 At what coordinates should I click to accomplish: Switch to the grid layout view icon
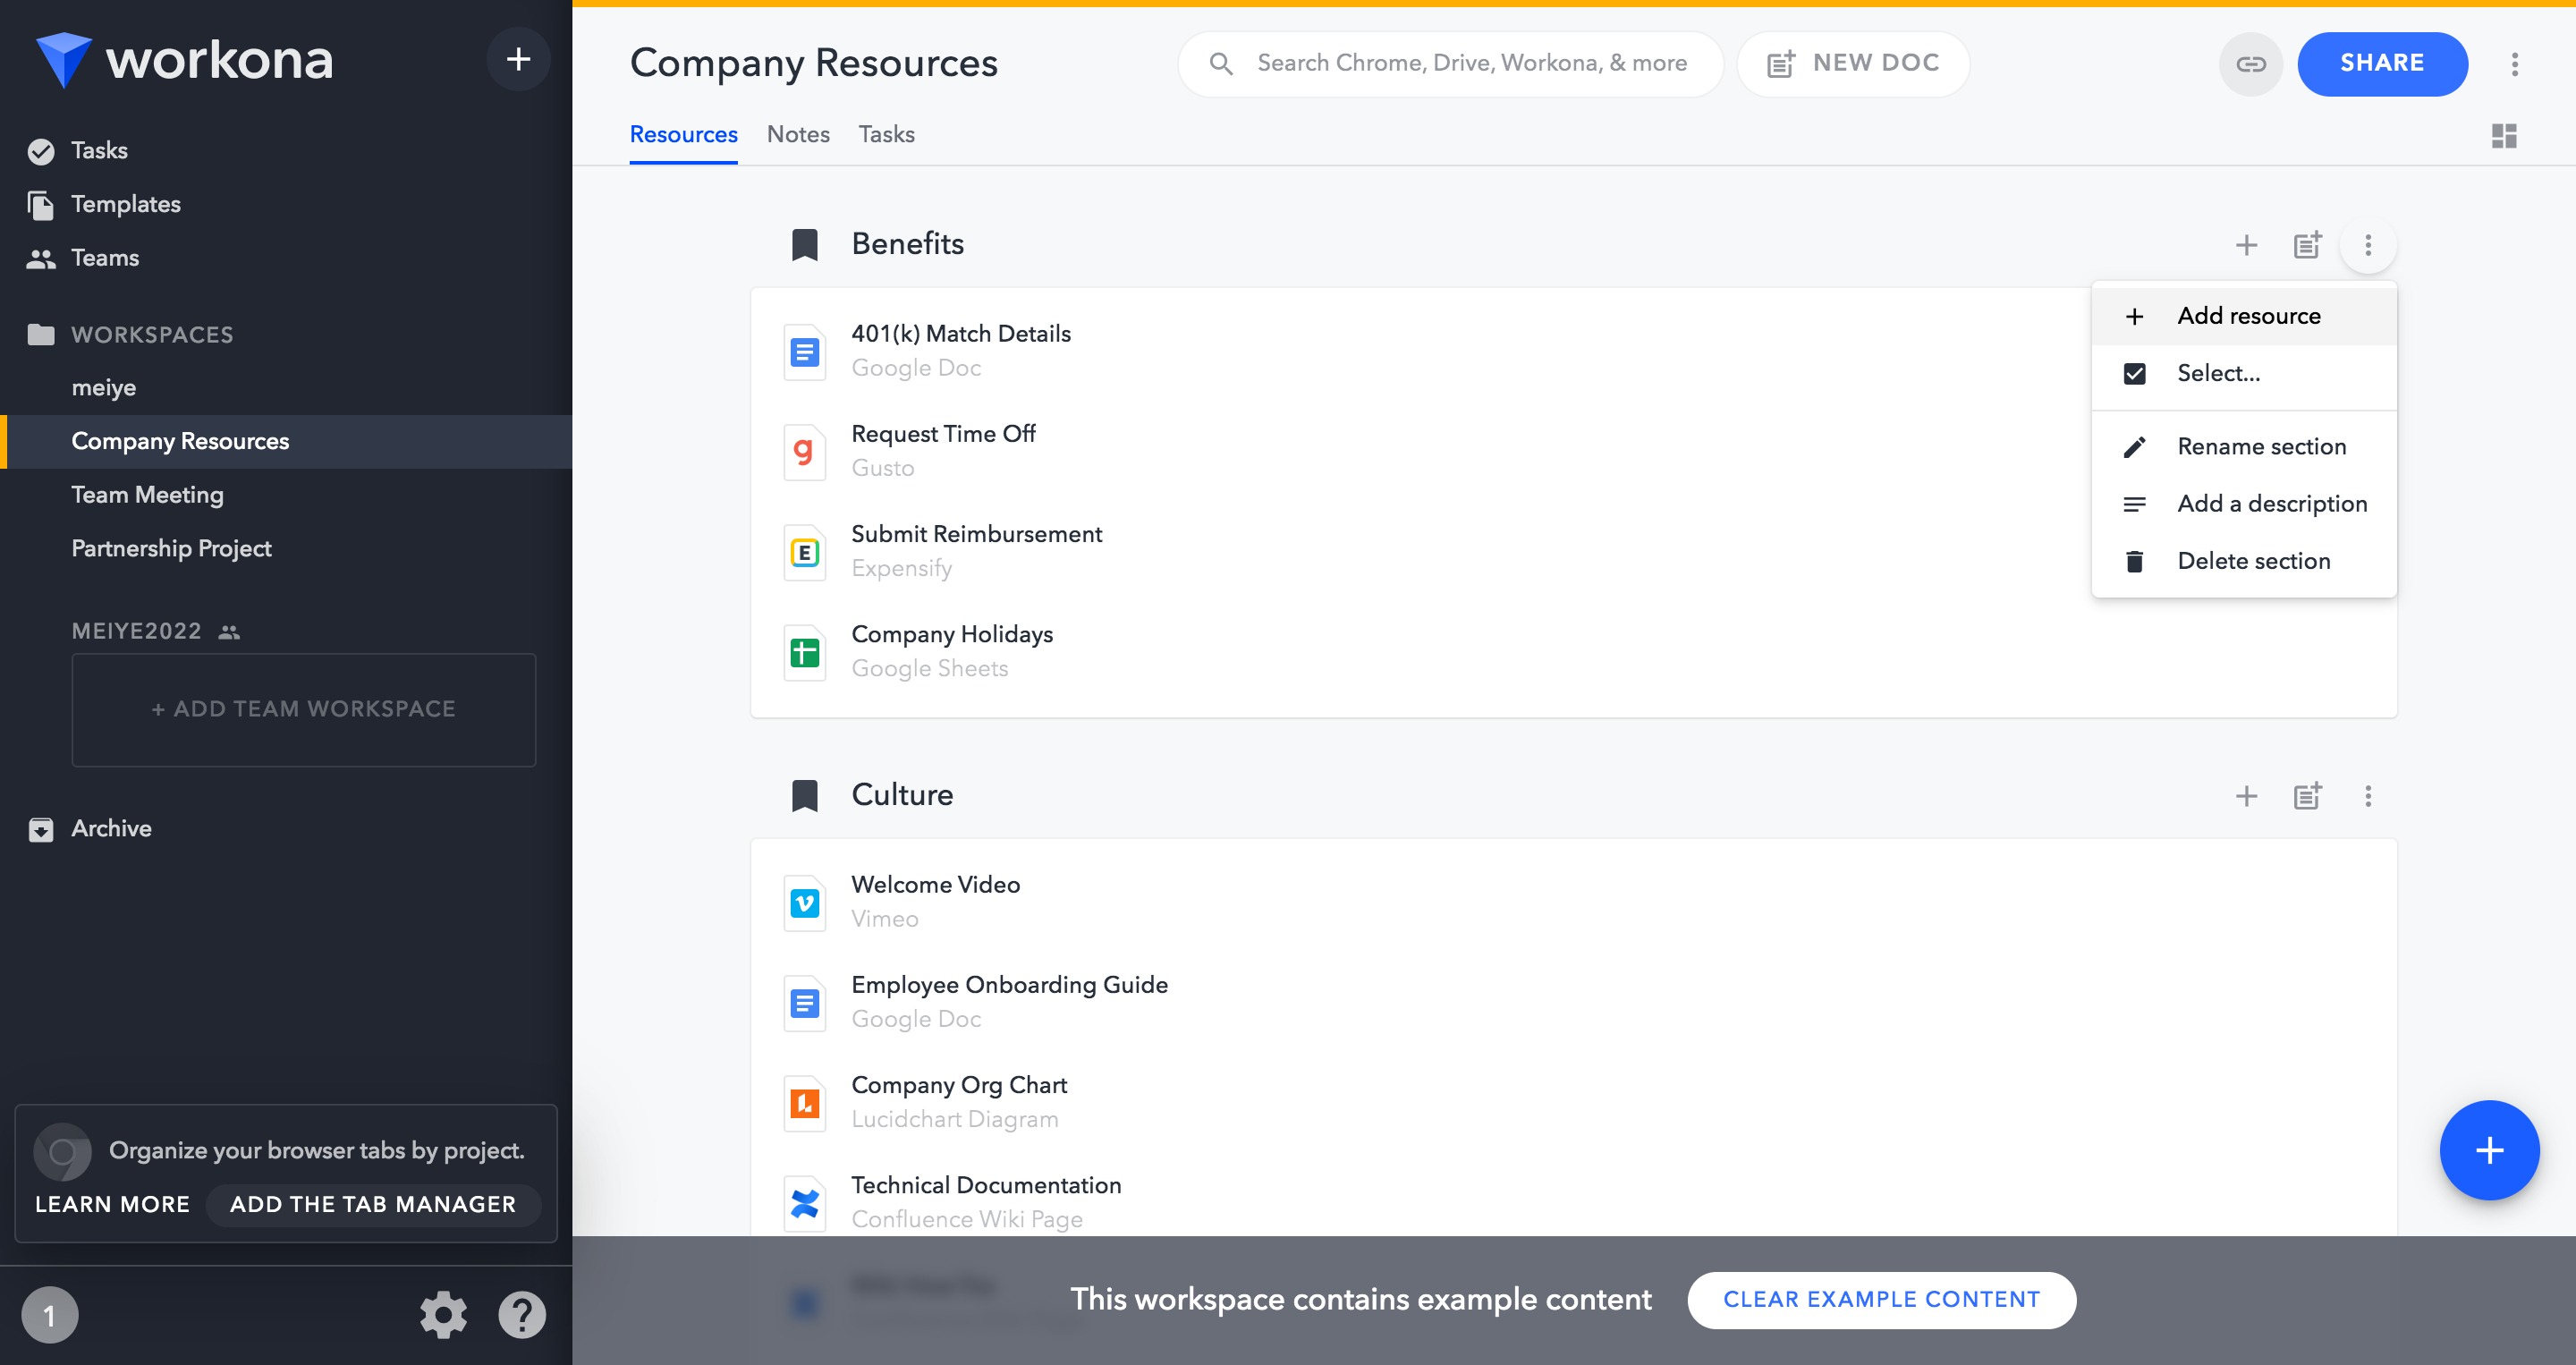click(2503, 135)
